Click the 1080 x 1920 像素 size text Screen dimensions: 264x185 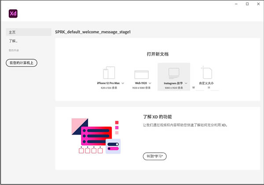coord(174,88)
